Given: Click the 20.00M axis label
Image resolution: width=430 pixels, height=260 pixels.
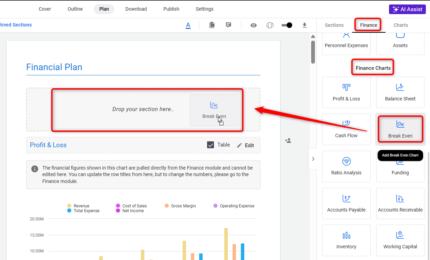Looking at the screenshot, I should click(x=37, y=219).
